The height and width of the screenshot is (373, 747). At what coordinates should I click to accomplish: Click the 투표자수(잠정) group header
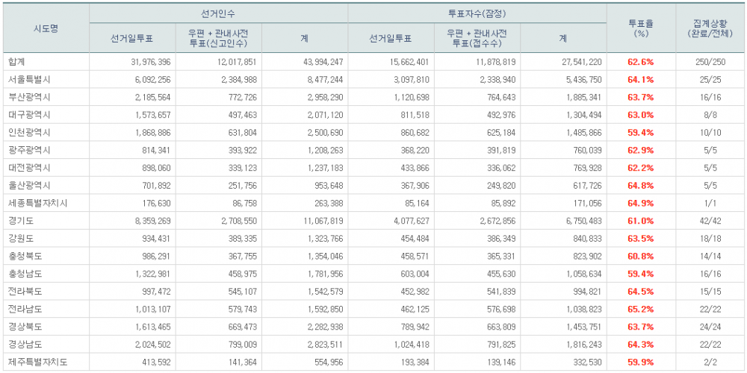click(478, 13)
